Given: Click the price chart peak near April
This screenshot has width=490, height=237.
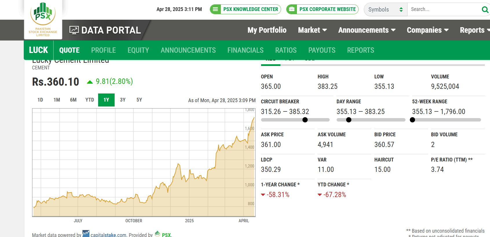Looking at the screenshot, I should (x=254, y=118).
